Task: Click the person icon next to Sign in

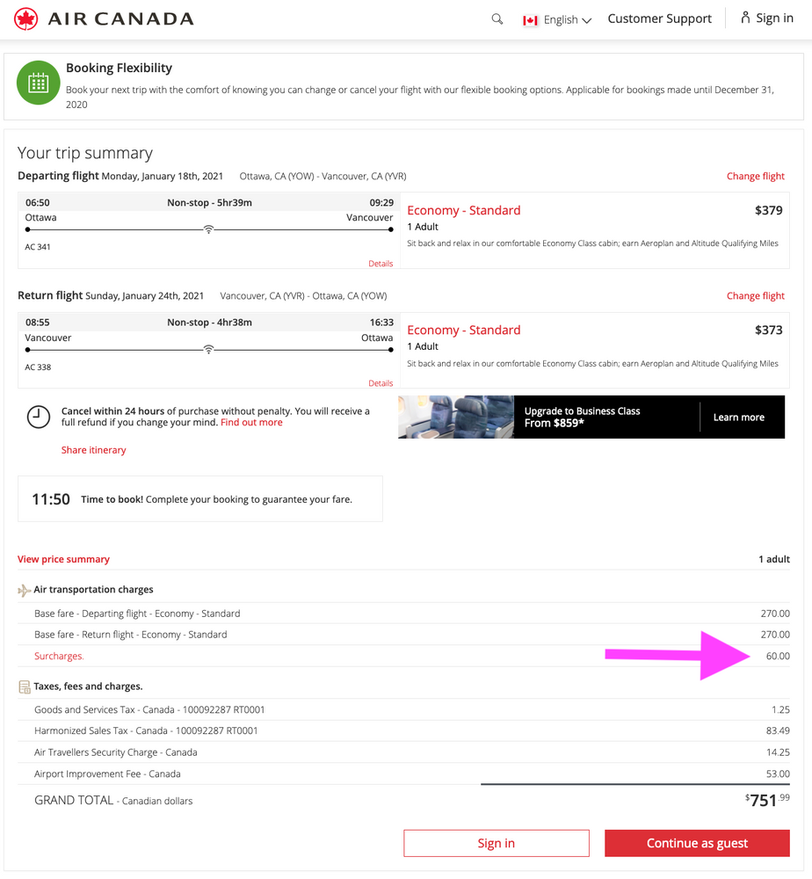Action: pos(746,18)
